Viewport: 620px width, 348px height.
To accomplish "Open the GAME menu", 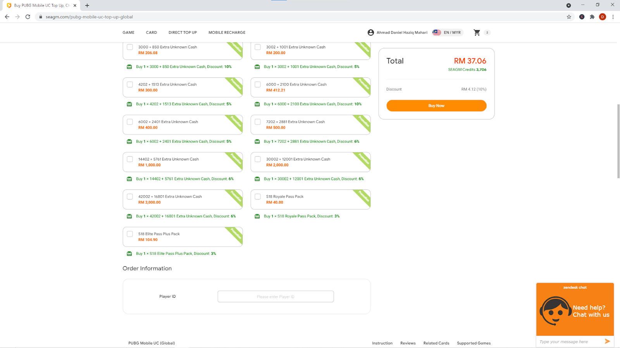I will pyautogui.click(x=129, y=32).
